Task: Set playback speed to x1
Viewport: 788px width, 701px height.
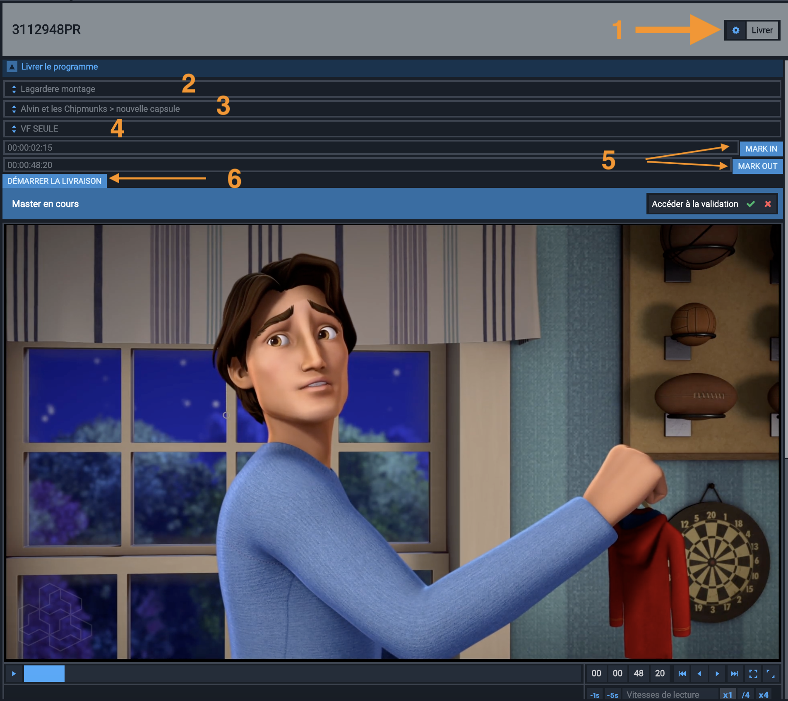Action: 728,695
